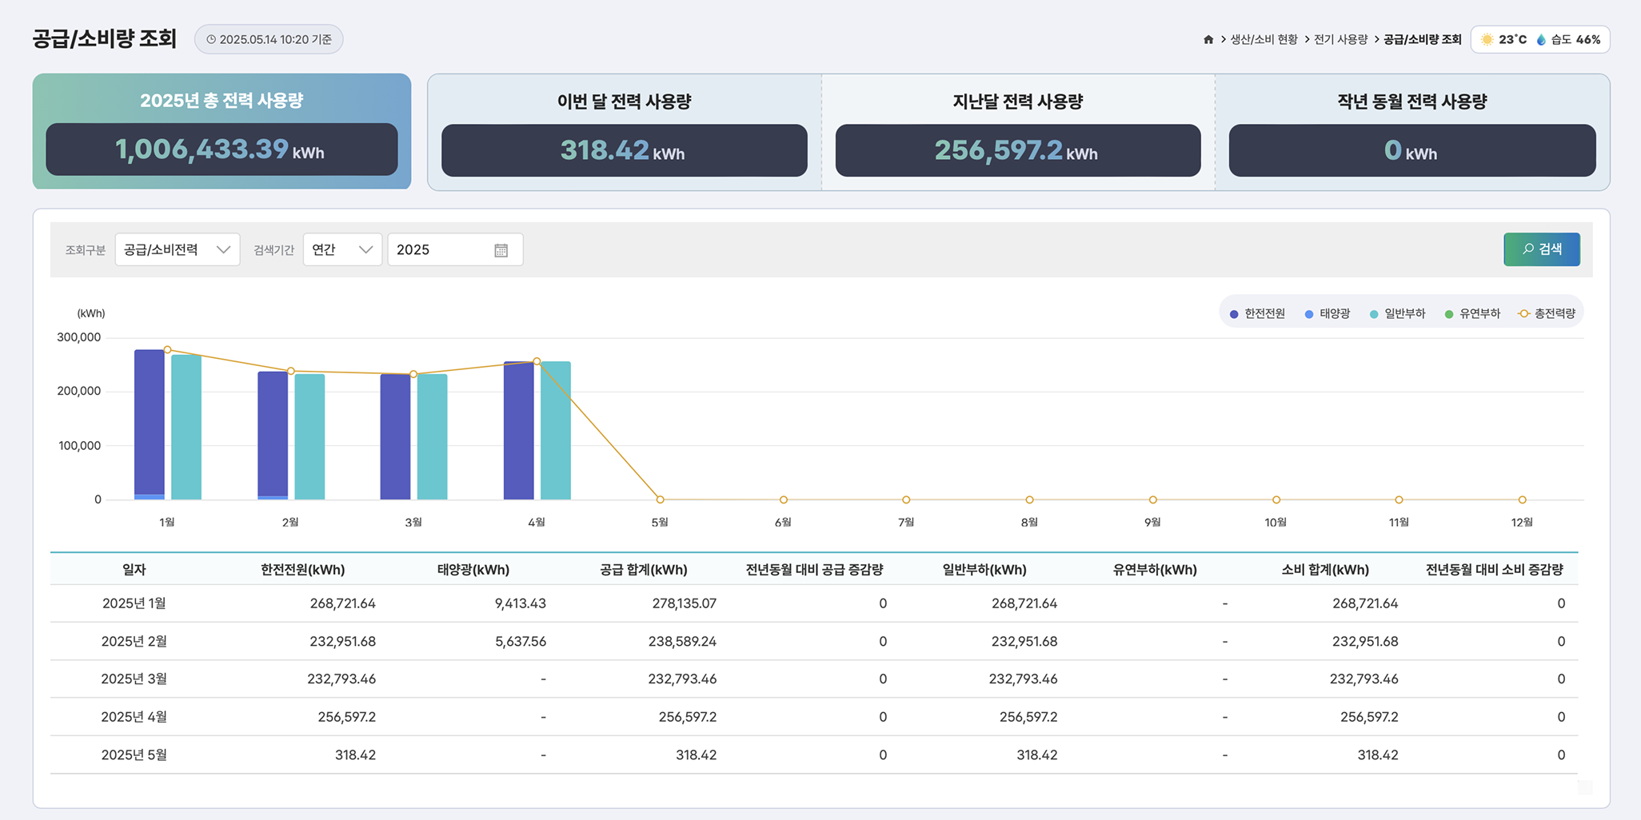Click the sun weather icon showing 23°C
This screenshot has height=820, width=1641.
(x=1487, y=39)
